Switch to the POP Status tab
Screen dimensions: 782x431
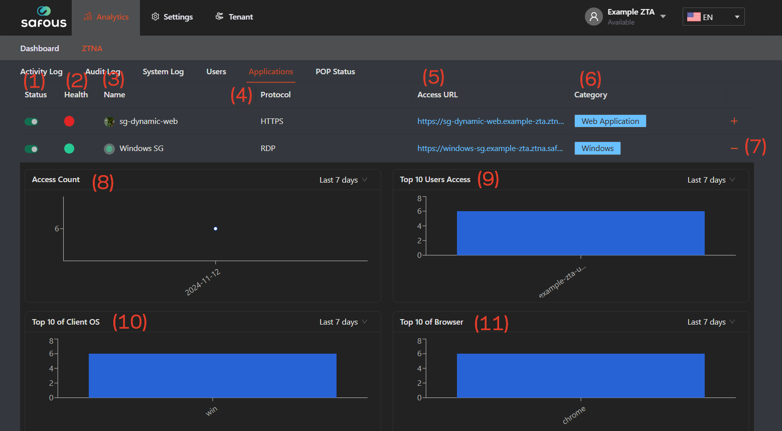coord(335,72)
